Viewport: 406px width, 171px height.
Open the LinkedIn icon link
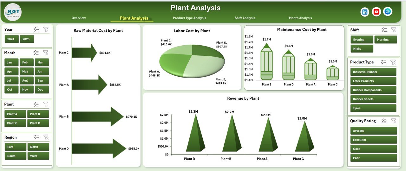(365, 12)
